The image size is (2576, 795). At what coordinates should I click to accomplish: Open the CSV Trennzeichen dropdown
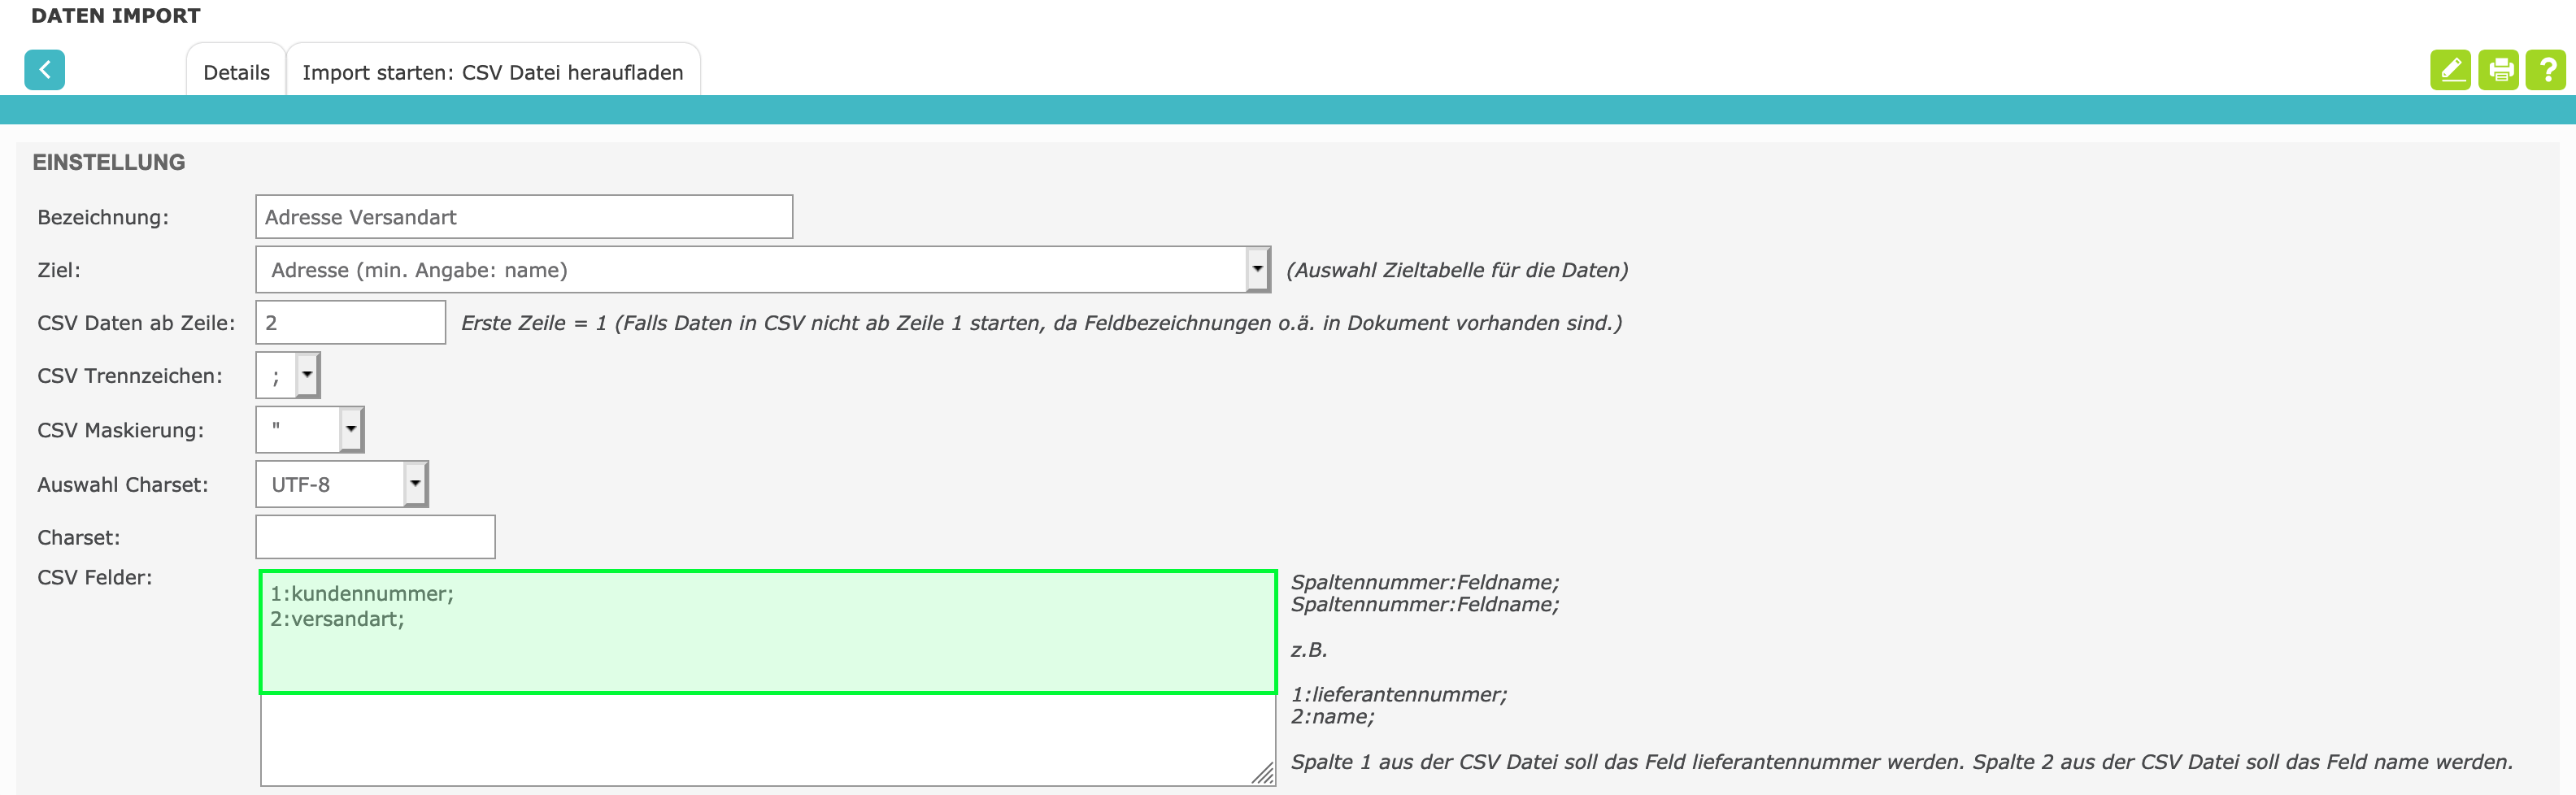307,376
